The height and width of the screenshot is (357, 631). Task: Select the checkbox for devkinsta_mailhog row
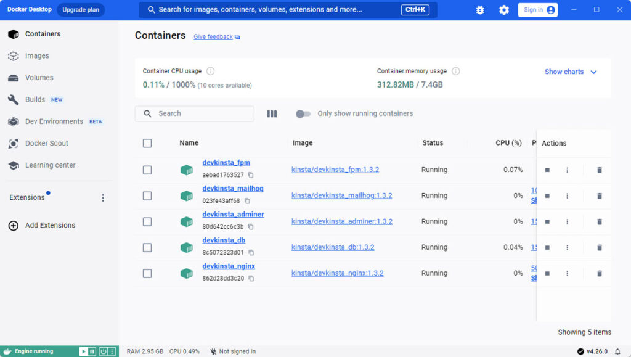(x=147, y=195)
